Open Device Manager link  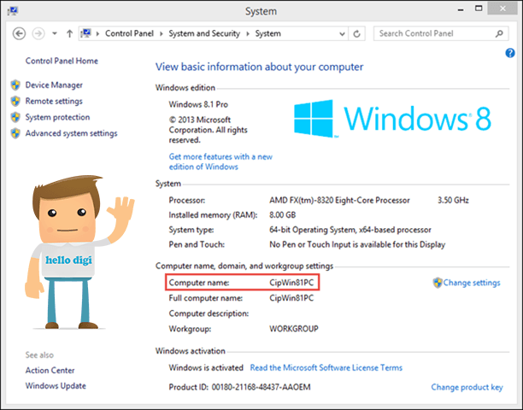[x=54, y=85]
